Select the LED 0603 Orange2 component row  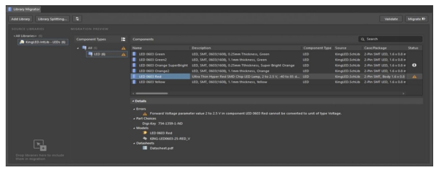(276, 71)
